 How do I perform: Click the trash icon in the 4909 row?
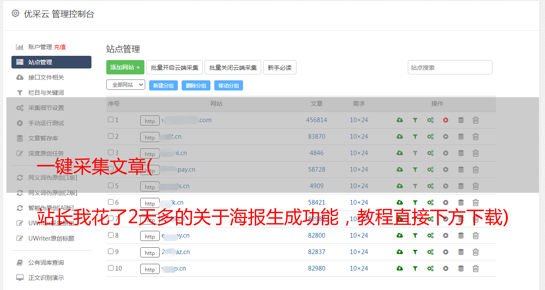tap(476, 186)
